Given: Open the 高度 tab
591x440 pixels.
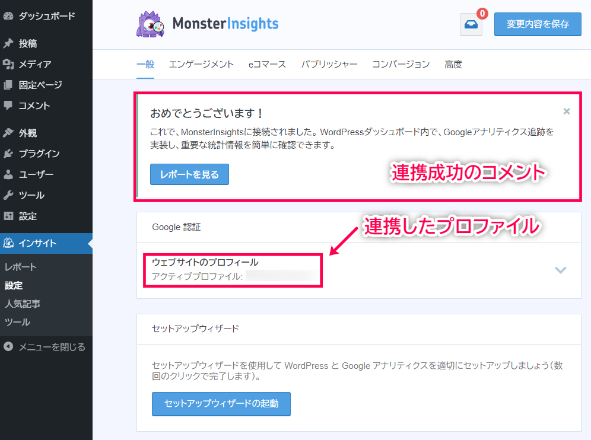Looking at the screenshot, I should (x=453, y=65).
